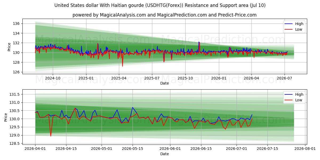The width and height of the screenshot is (320, 160).
Task: Click the 2025-10 tick label
Action: 185,78
